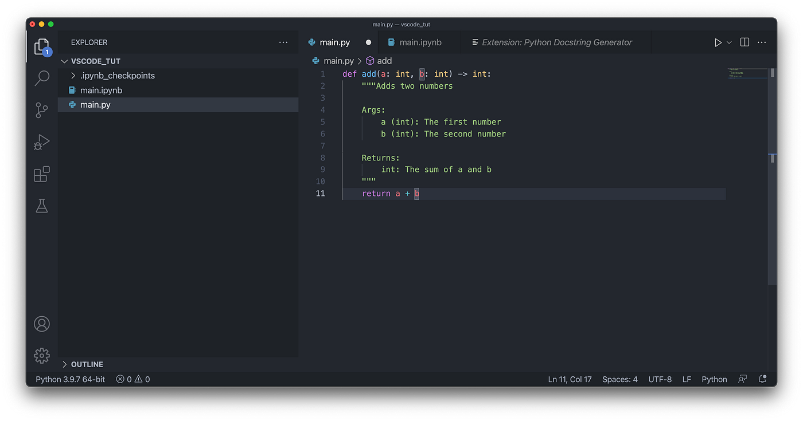Collapse the VSCODE_TUT folder
This screenshot has height=421, width=803.
(64, 61)
